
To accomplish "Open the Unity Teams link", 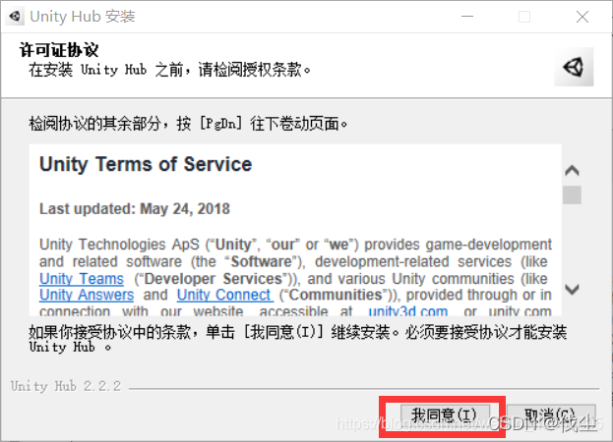I will point(82,279).
